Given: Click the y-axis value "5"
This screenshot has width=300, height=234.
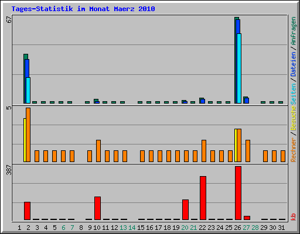Looking at the screenshot, I should (x=9, y=108).
